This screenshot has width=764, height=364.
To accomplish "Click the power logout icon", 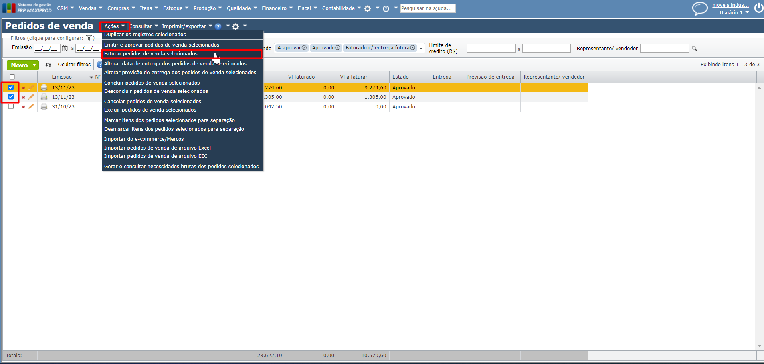I will [759, 8].
